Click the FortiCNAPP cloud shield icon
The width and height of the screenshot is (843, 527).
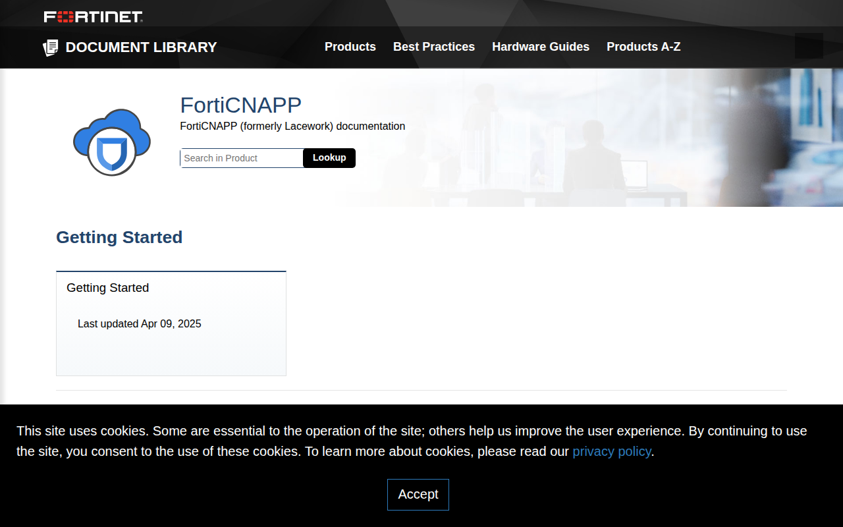tap(112, 142)
